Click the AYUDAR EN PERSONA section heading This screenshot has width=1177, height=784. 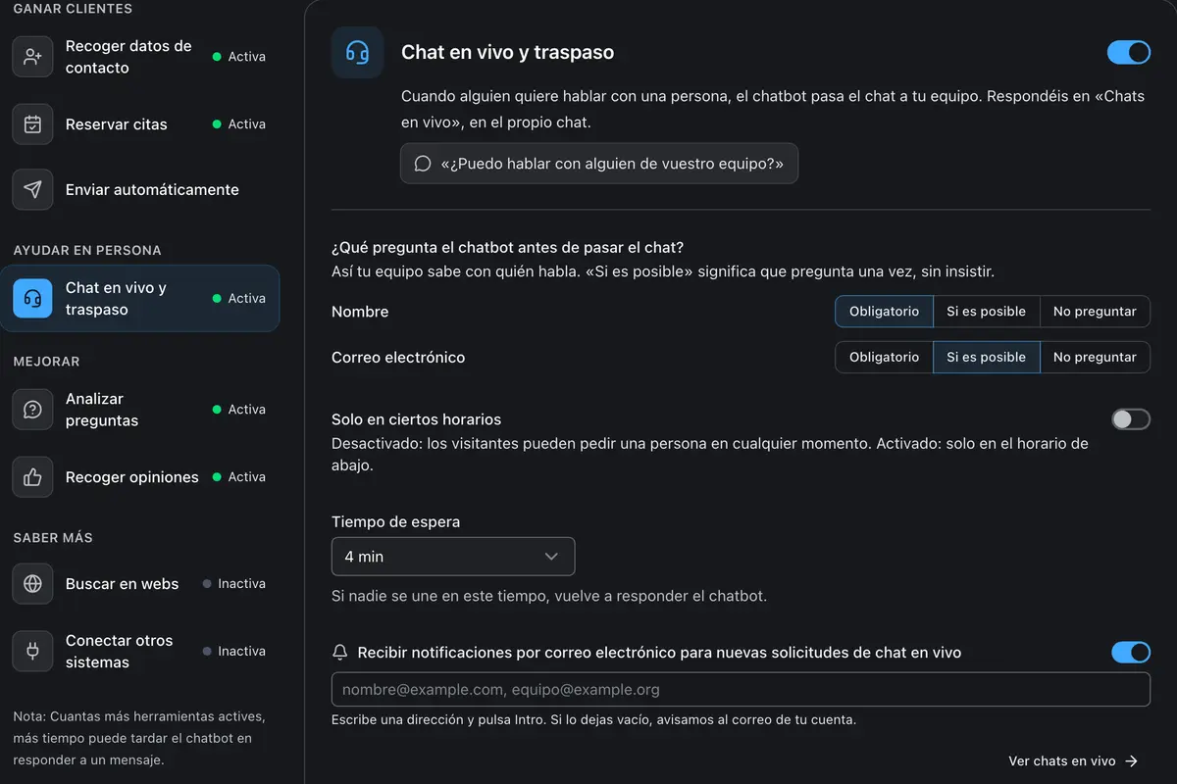coord(87,251)
